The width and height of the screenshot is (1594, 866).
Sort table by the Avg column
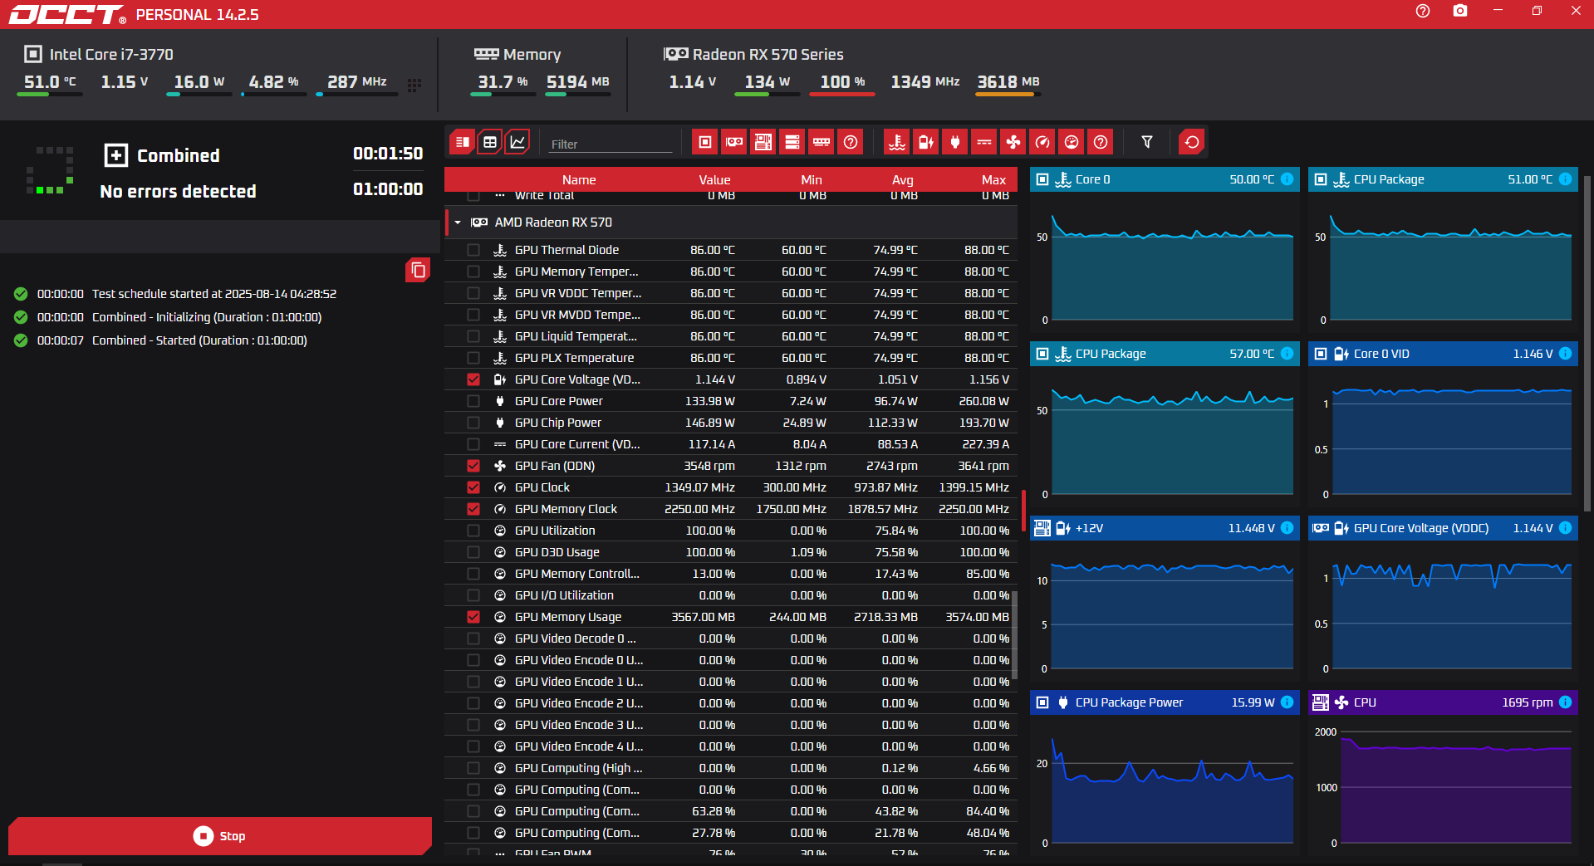coord(903,180)
